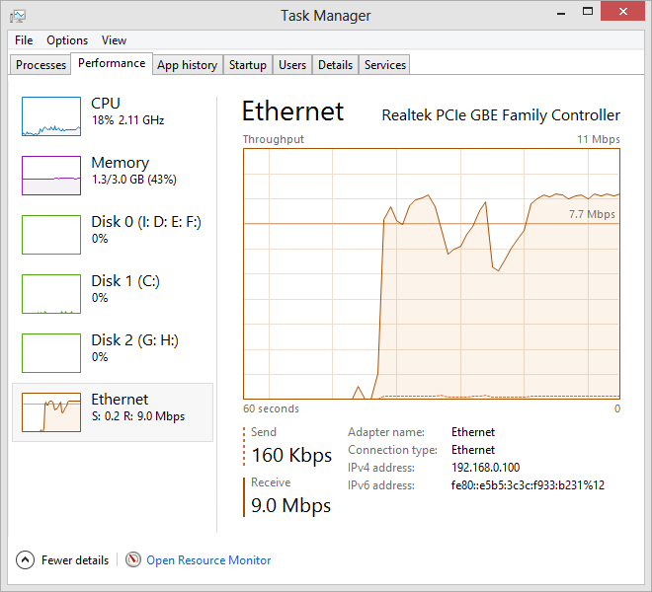Open the File menu
Image resolution: width=652 pixels, height=592 pixels.
pos(24,40)
